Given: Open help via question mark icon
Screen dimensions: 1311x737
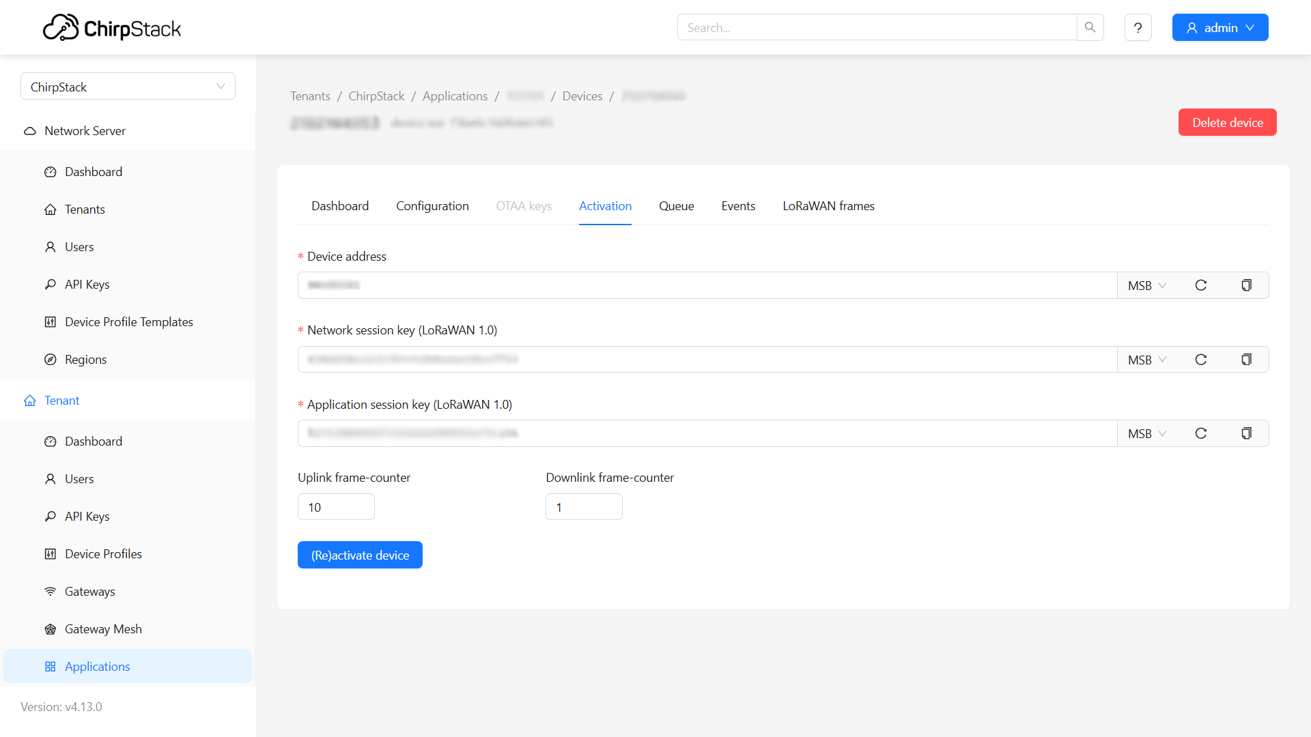Looking at the screenshot, I should (x=1138, y=27).
